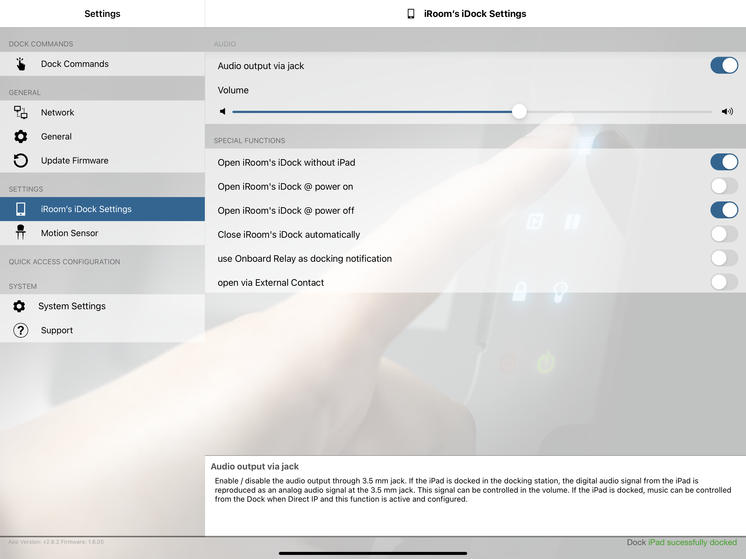The height and width of the screenshot is (559, 746).
Task: Click the tablet icon in the header title
Action: point(411,14)
